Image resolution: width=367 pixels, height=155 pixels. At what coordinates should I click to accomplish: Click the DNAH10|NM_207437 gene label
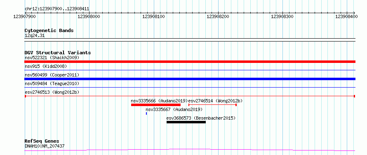coord(45,146)
